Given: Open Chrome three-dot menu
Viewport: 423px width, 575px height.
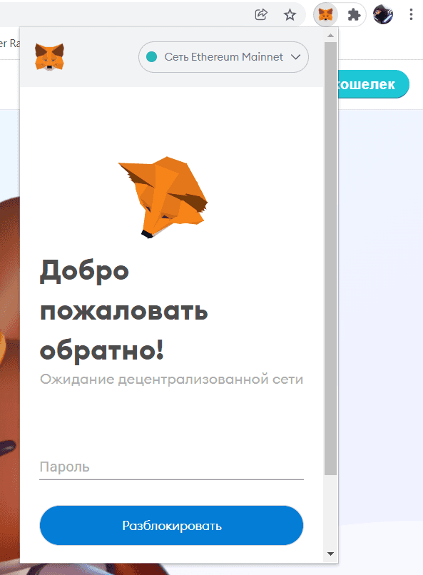Looking at the screenshot, I should click(411, 15).
